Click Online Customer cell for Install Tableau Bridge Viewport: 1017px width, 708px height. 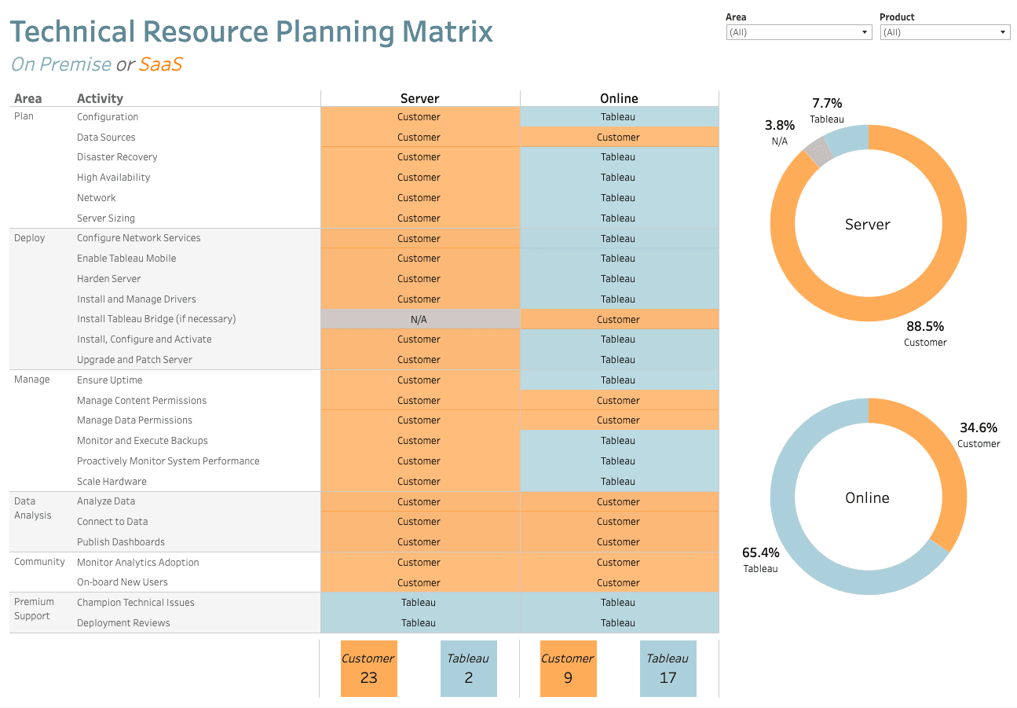click(x=619, y=319)
